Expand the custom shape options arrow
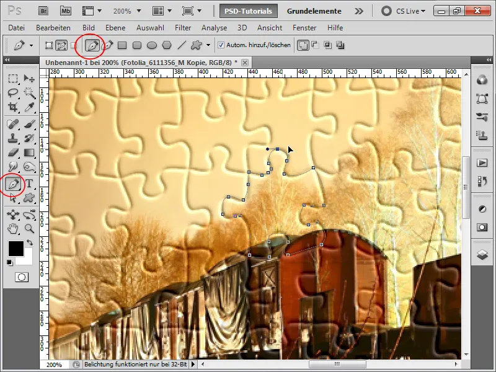The height and width of the screenshot is (372, 496). pyautogui.click(x=208, y=45)
